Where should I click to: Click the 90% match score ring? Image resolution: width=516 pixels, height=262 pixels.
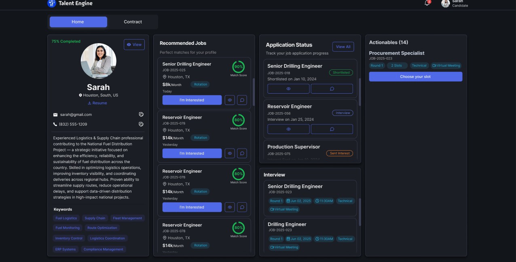(239, 67)
